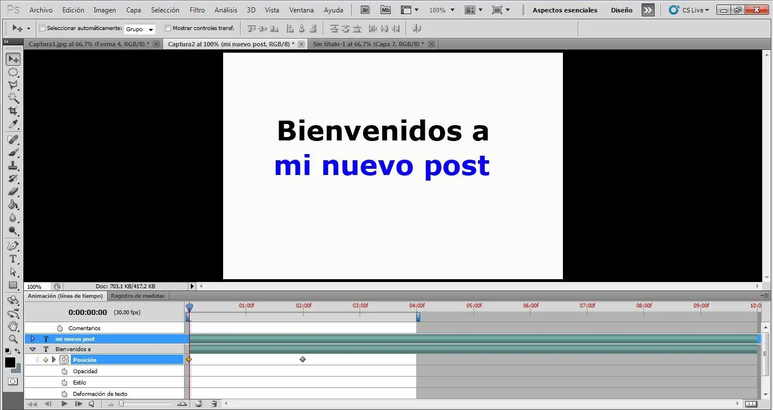Toggle onion skins in the timeline
This screenshot has width=773, height=410.
tap(199, 404)
